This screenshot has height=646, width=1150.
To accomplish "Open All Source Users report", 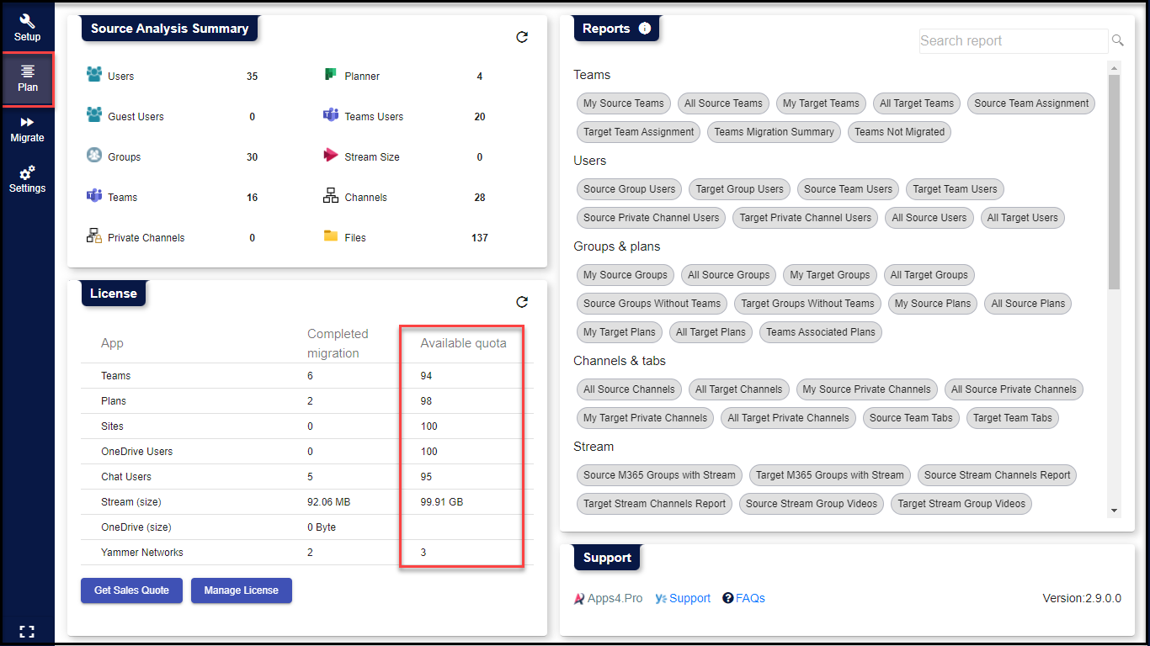I will 929,218.
